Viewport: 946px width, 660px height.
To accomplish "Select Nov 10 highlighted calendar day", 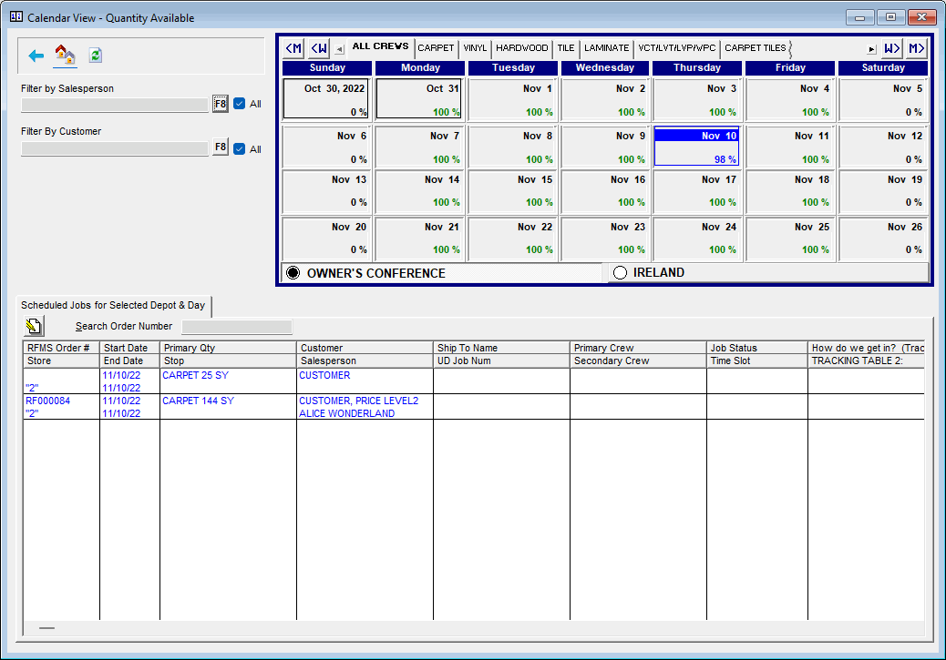I will point(696,146).
